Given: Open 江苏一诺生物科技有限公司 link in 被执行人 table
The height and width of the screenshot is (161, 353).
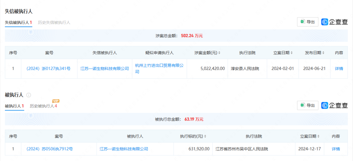Looking at the screenshot, I should [124, 149].
